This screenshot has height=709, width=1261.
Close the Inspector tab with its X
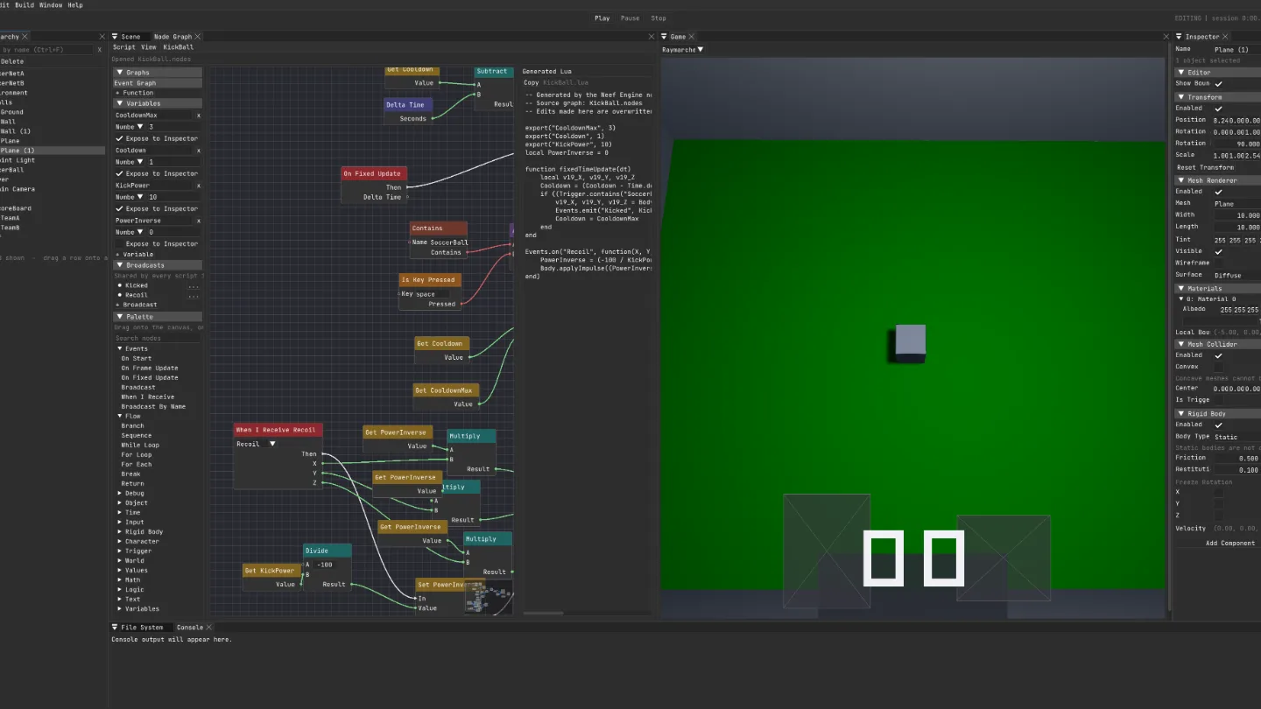1226,37
